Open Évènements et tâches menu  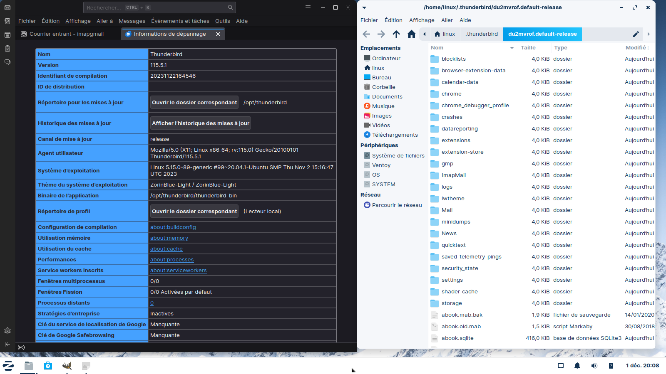(180, 21)
